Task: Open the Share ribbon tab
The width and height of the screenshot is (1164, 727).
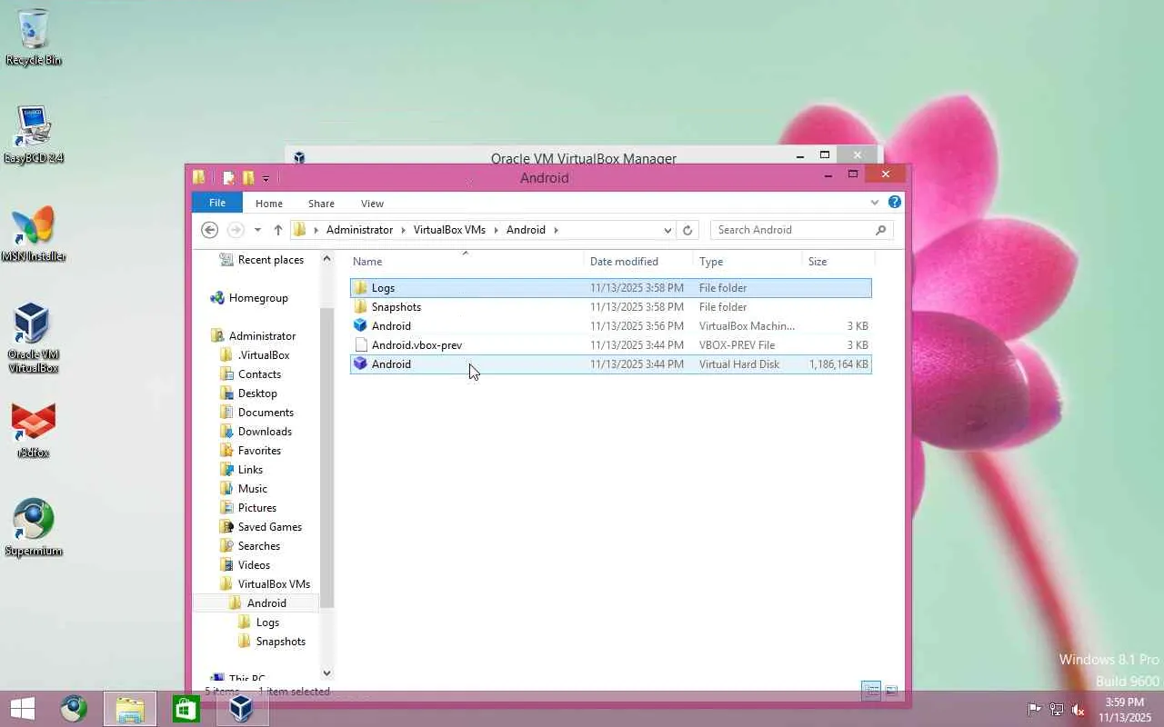Action: pos(321,204)
